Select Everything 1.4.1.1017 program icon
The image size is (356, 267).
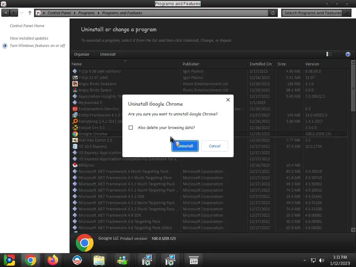(x=75, y=121)
